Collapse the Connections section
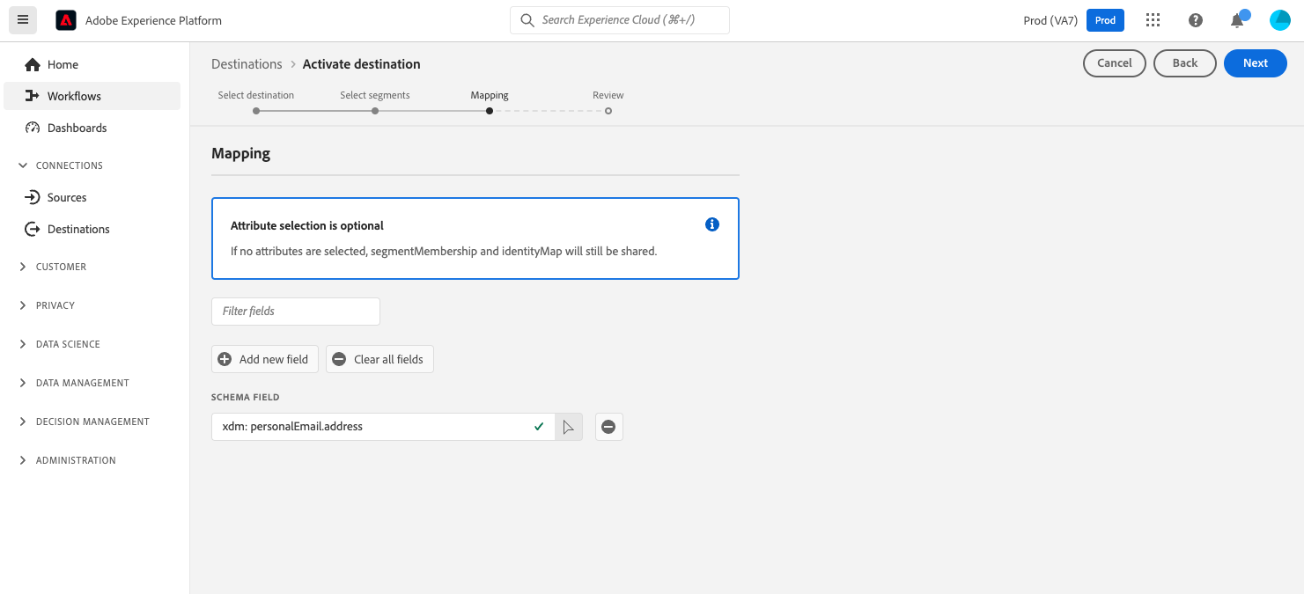 pyautogui.click(x=23, y=165)
